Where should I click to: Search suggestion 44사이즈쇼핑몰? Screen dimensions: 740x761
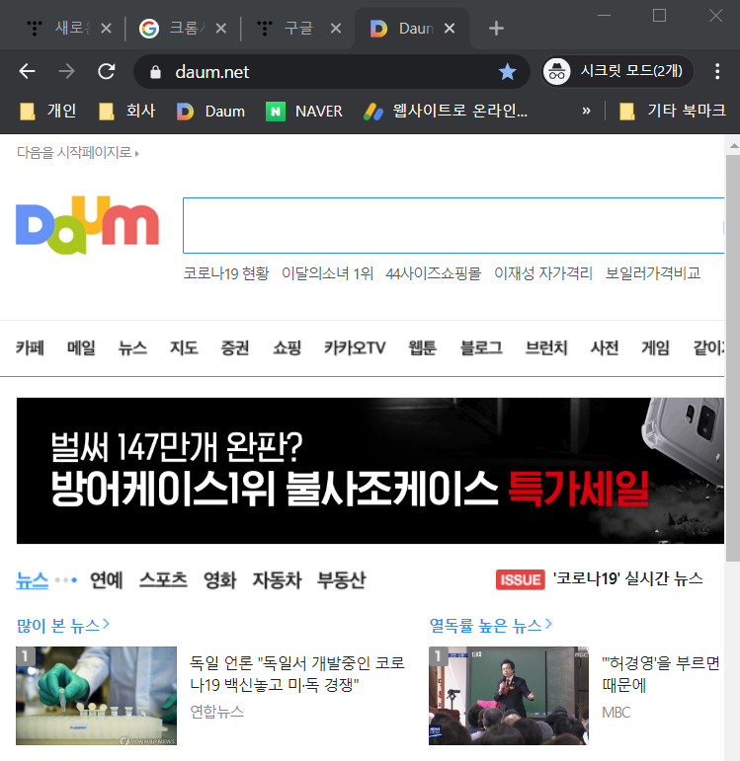[x=433, y=273]
